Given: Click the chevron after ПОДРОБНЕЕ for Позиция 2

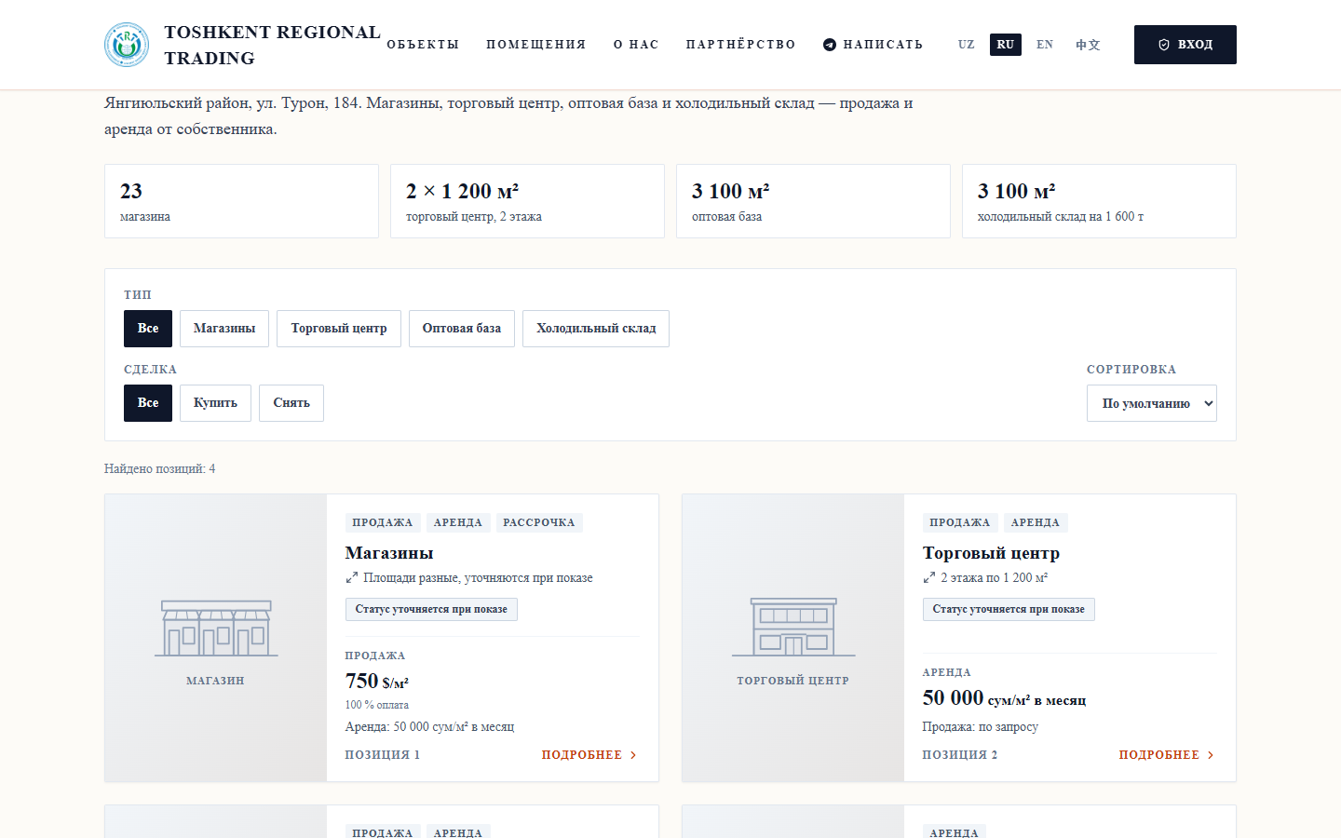Looking at the screenshot, I should tap(1211, 755).
